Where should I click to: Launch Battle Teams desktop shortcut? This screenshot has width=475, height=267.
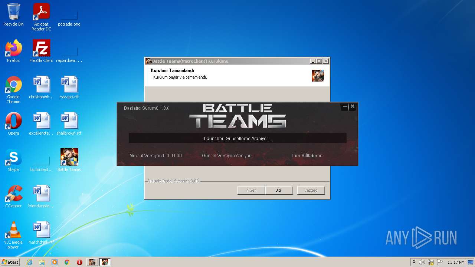pyautogui.click(x=69, y=160)
